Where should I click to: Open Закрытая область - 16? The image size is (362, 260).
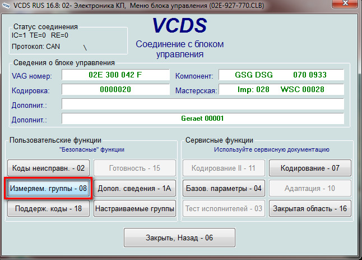(310, 208)
